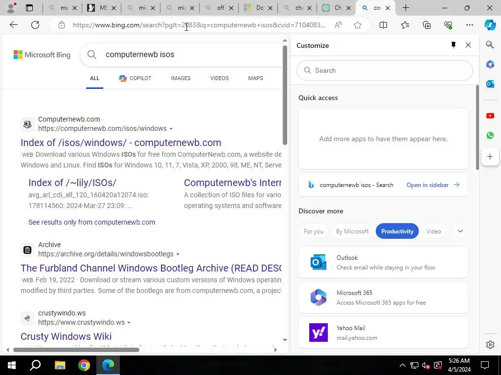Screen dimensions: 501x375
Task: Open the Crusty Windows Wiki result
Action: (x=66, y=336)
